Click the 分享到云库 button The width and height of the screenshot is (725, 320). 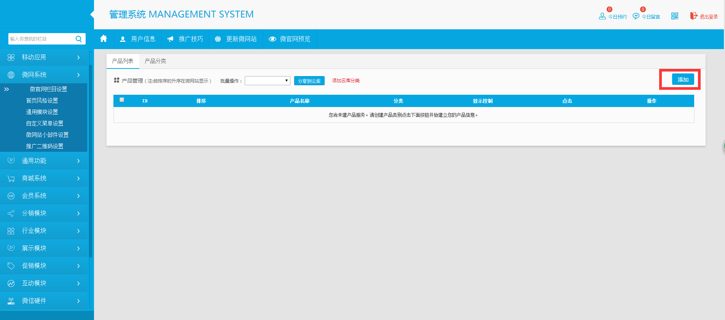(309, 81)
